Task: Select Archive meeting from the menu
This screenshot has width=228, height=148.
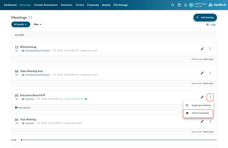Action: point(198,113)
